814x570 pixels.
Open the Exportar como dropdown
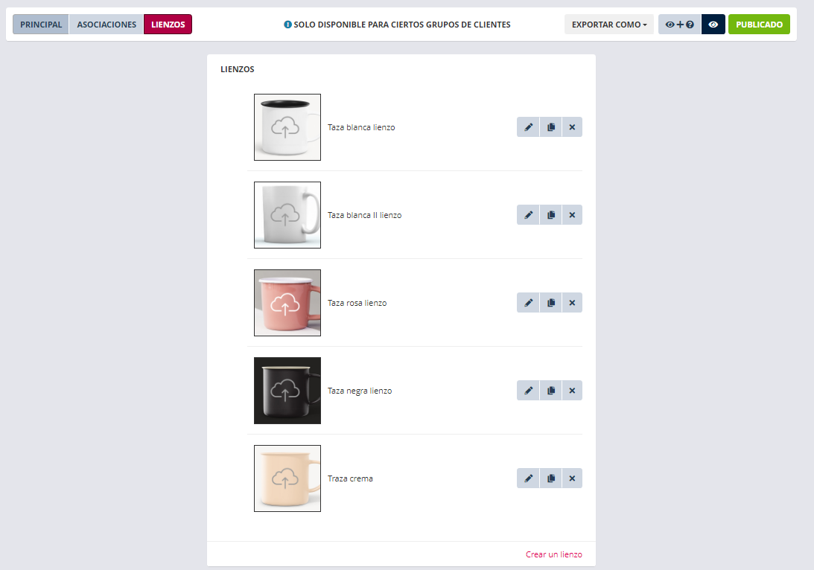(x=609, y=25)
